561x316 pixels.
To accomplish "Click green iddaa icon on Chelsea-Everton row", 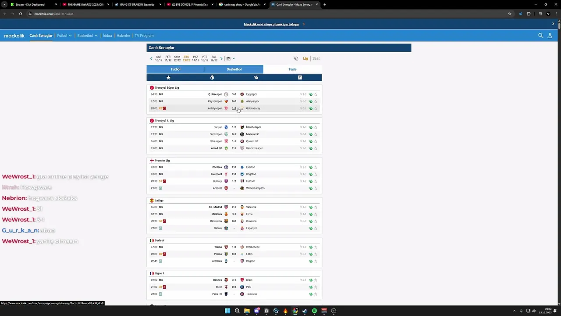I will click(x=310, y=167).
